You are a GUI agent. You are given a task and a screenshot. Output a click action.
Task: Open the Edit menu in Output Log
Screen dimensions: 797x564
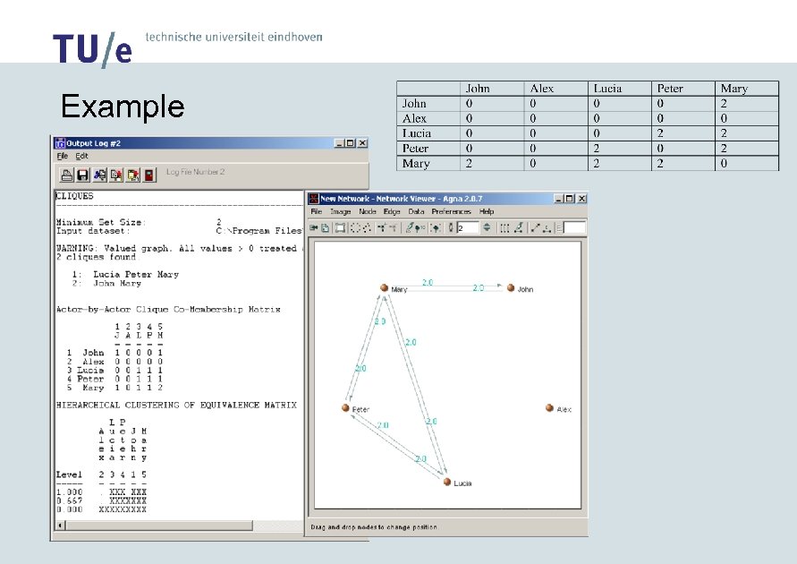(x=81, y=156)
